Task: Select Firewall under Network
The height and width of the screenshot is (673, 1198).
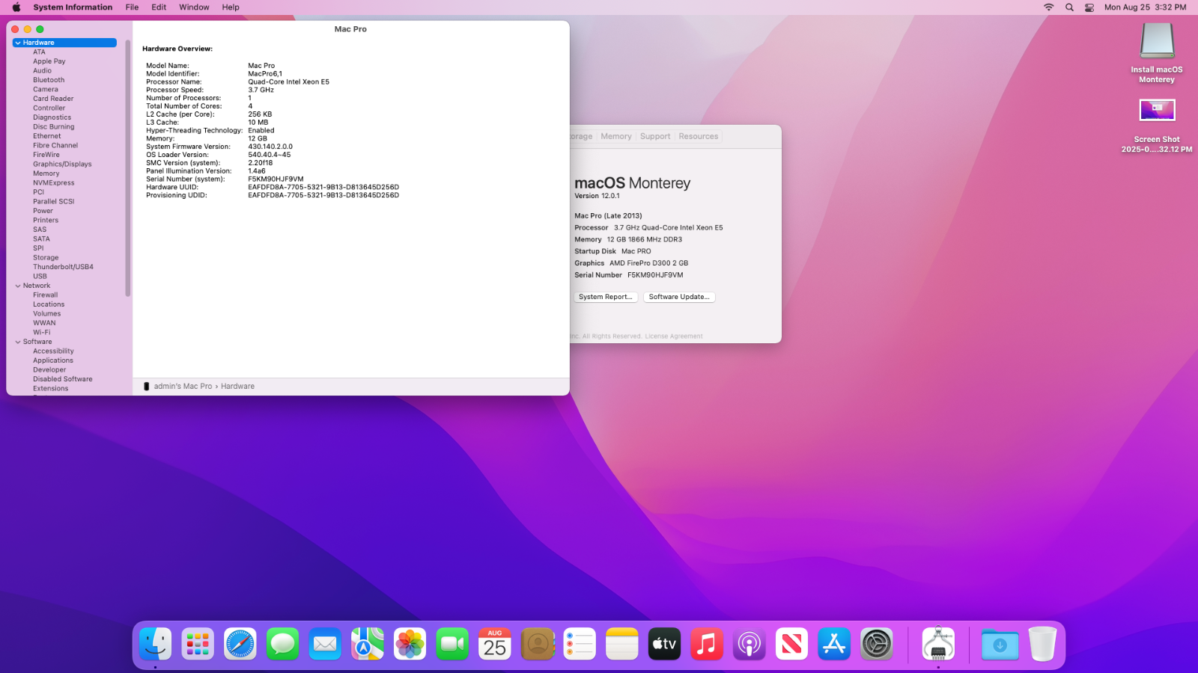Action: (45, 295)
